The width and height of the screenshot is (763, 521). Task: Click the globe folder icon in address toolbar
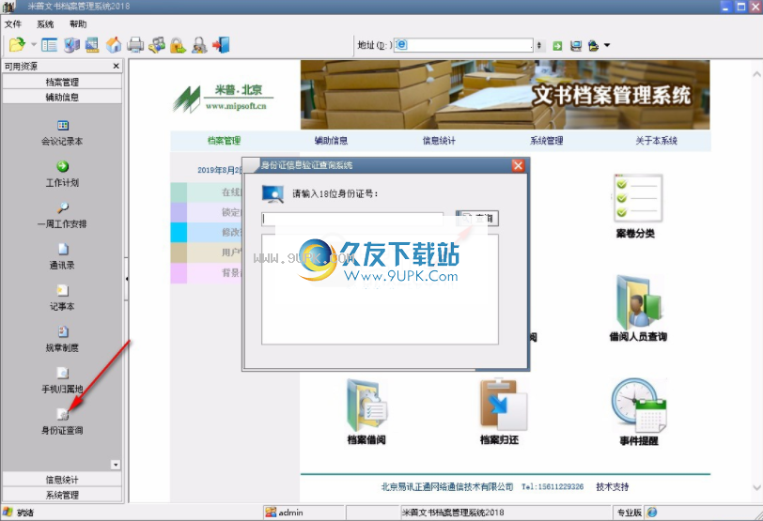[x=593, y=46]
